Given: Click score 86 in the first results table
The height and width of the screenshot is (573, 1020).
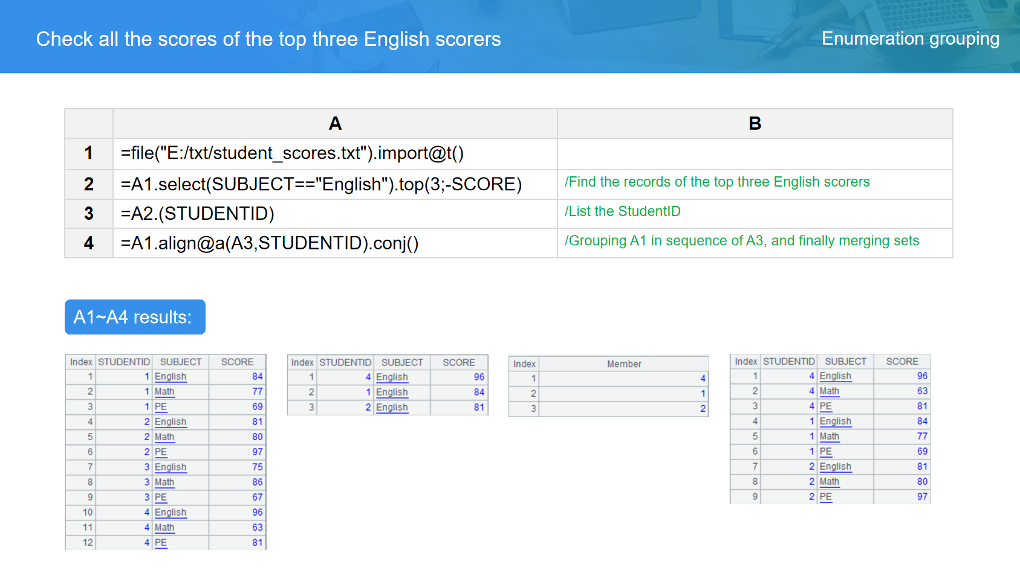Looking at the screenshot, I should click(x=258, y=482).
